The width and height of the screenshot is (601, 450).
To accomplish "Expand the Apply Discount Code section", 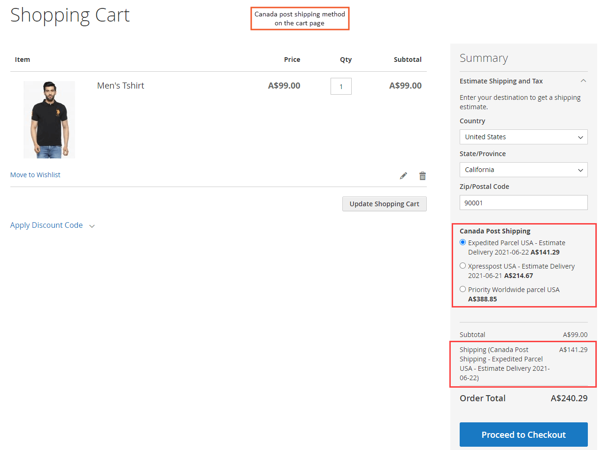I will tap(53, 225).
